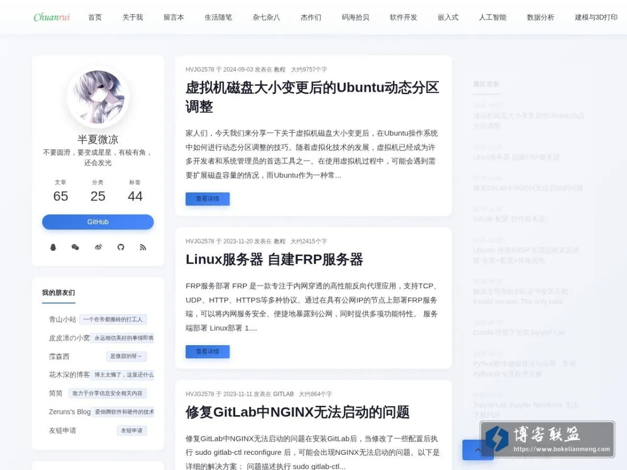Image resolution: width=627 pixels, height=470 pixels.
Task: Open recent post Linux服务器 自建FRP服务器 in the right sidebar
Action: click(x=516, y=157)
